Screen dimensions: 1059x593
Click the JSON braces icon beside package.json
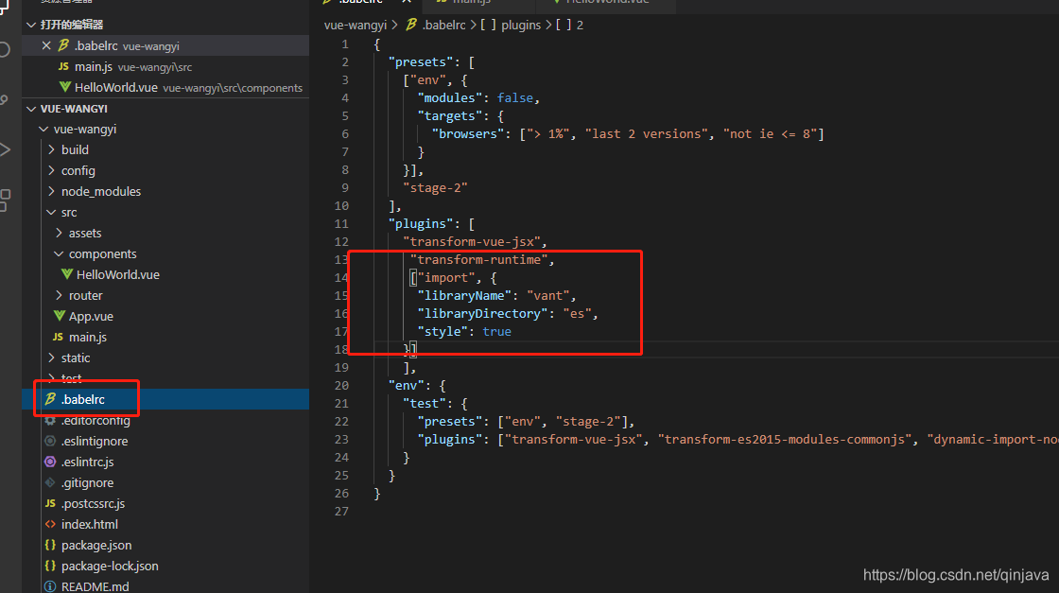pos(50,545)
